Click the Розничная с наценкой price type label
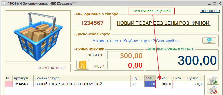The height and width of the screenshot is (95, 223). click(151, 11)
